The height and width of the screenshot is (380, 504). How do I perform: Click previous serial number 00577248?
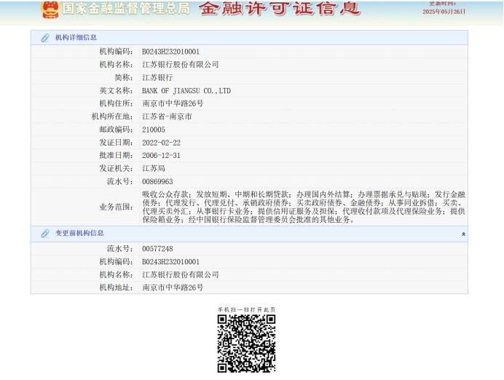point(157,249)
